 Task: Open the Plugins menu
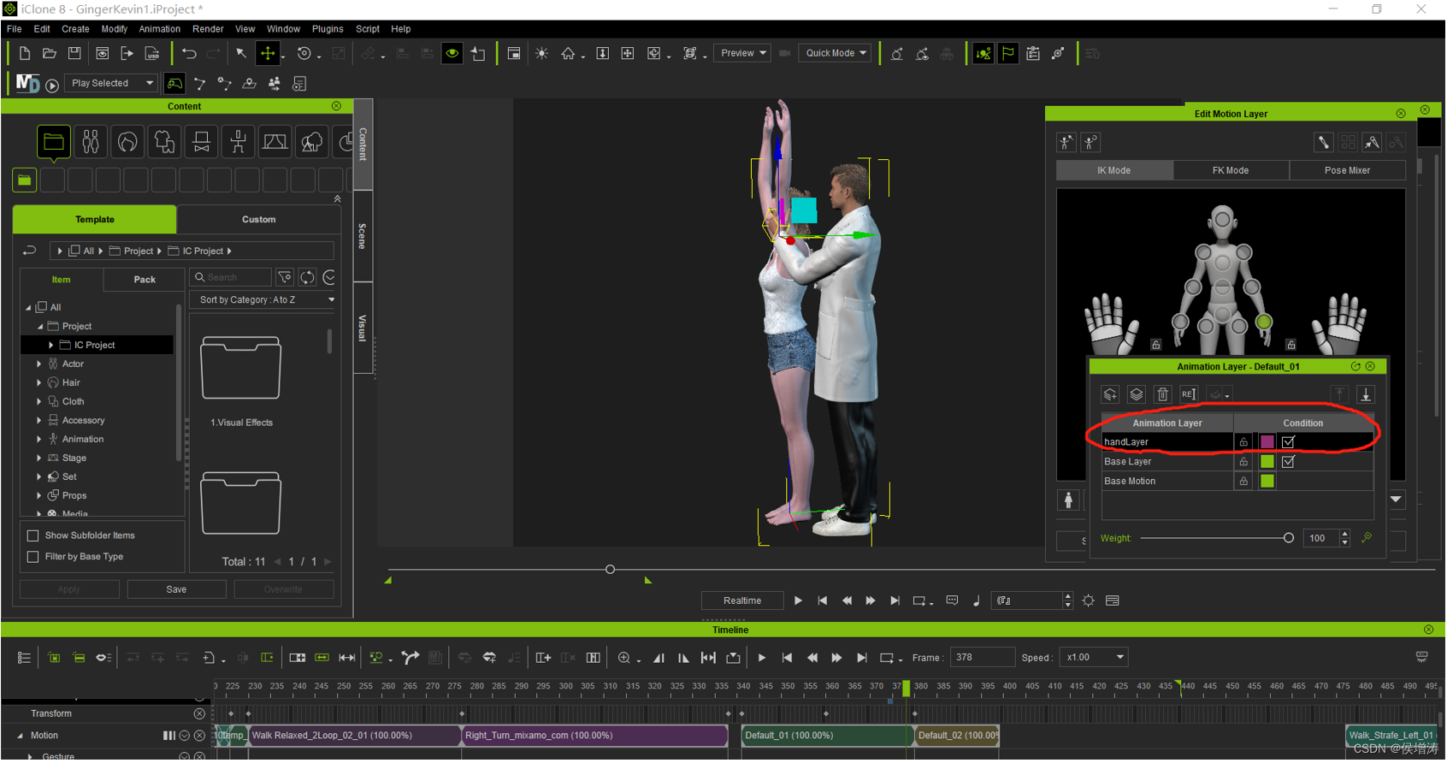(328, 29)
